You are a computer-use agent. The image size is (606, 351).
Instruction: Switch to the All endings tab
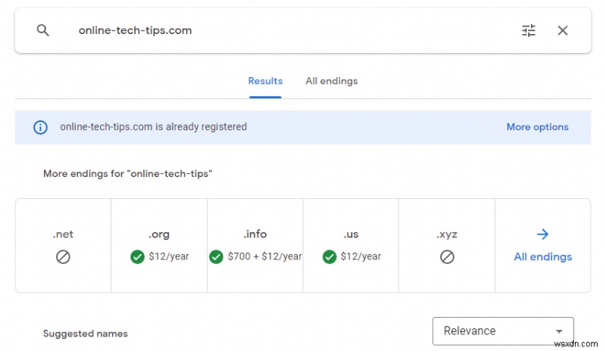[x=332, y=81]
